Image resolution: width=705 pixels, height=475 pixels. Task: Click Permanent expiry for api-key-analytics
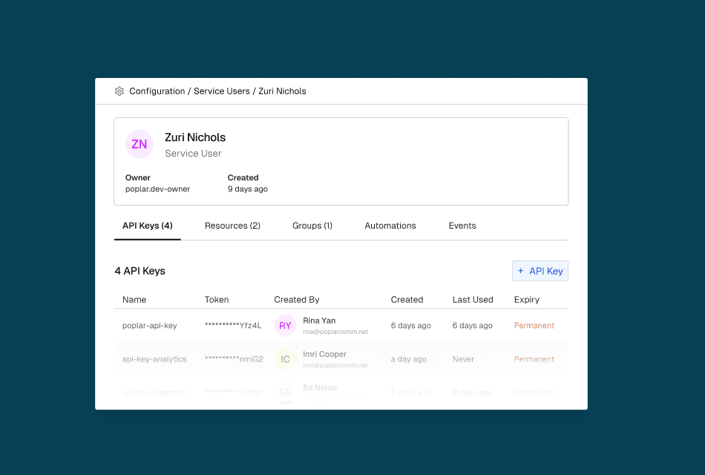tap(534, 359)
